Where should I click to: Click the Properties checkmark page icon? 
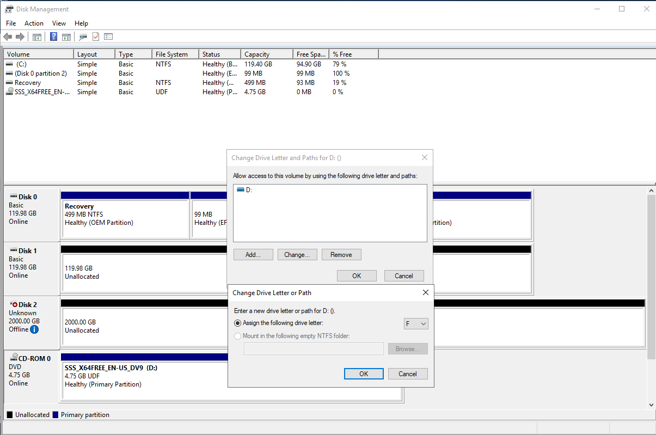tap(96, 37)
